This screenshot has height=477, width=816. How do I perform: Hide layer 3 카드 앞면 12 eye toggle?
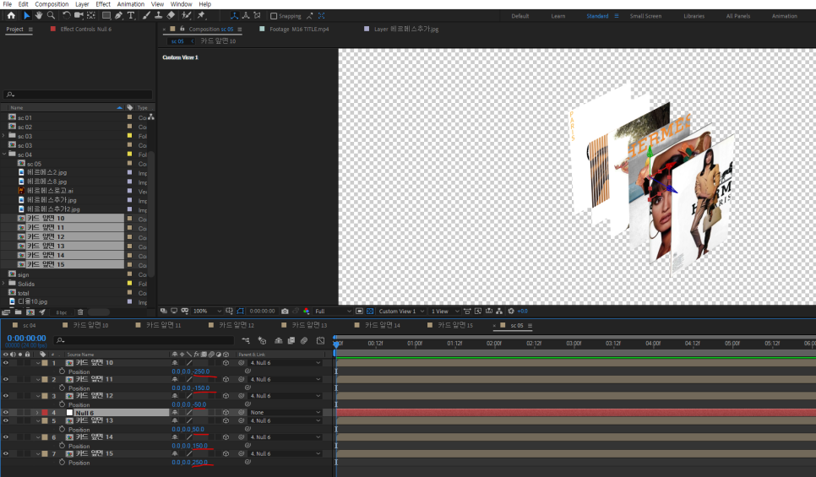[6, 396]
